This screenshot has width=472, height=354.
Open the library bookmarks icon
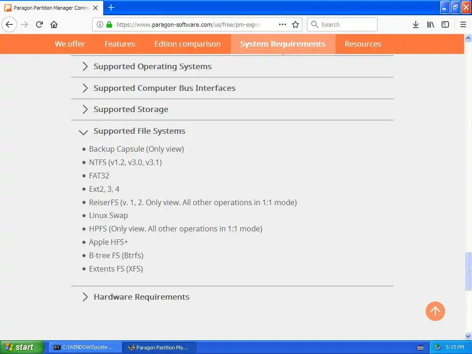[x=431, y=24]
